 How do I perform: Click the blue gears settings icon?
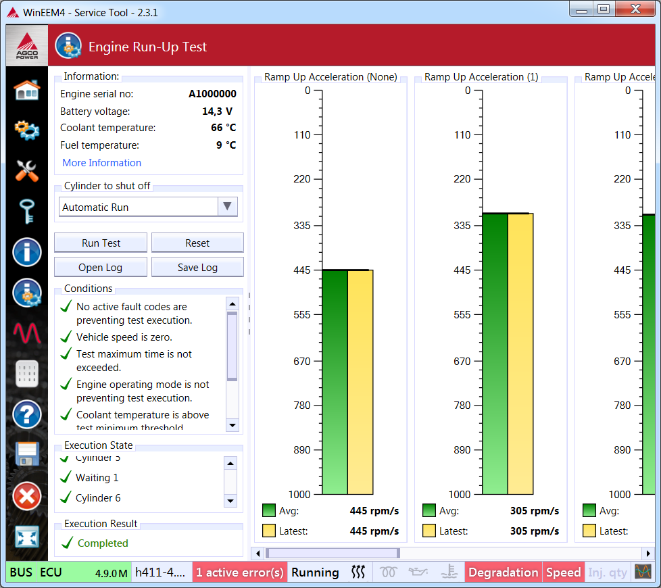[27, 130]
